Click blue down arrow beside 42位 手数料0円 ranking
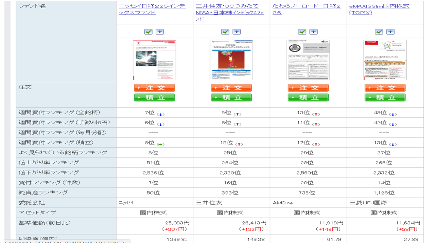This screenshot has height=244, width=435. pyautogui.click(x=393, y=124)
